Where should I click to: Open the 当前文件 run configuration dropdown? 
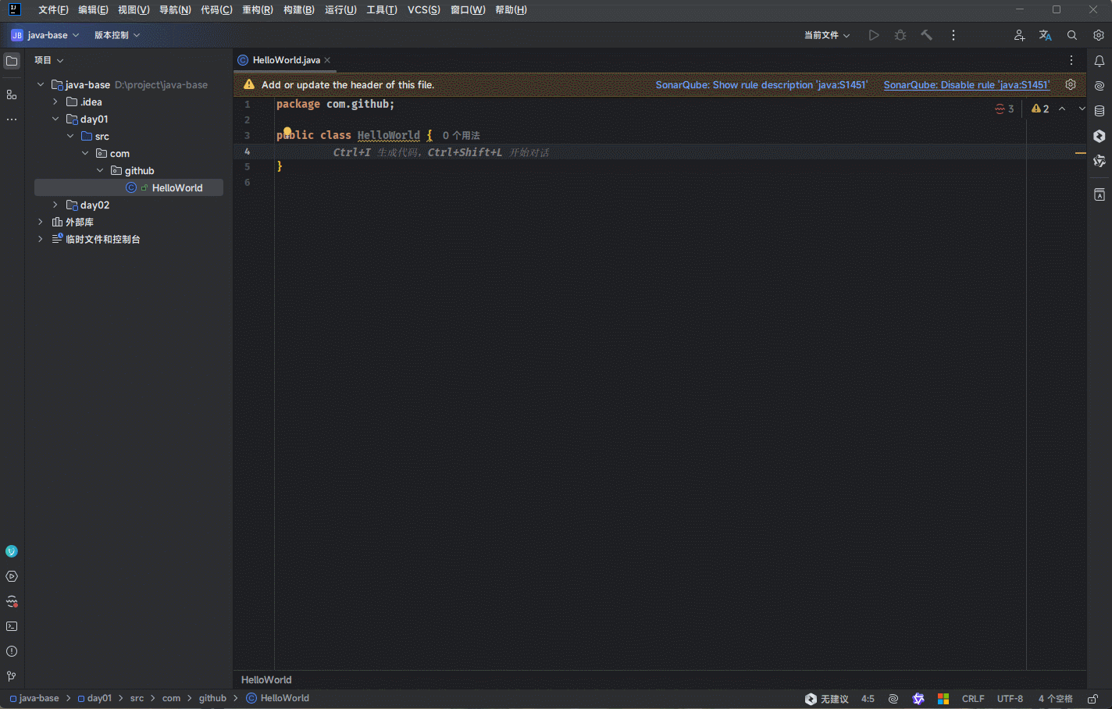pos(826,35)
